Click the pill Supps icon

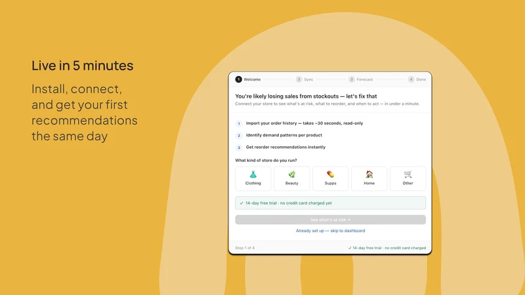click(x=331, y=174)
